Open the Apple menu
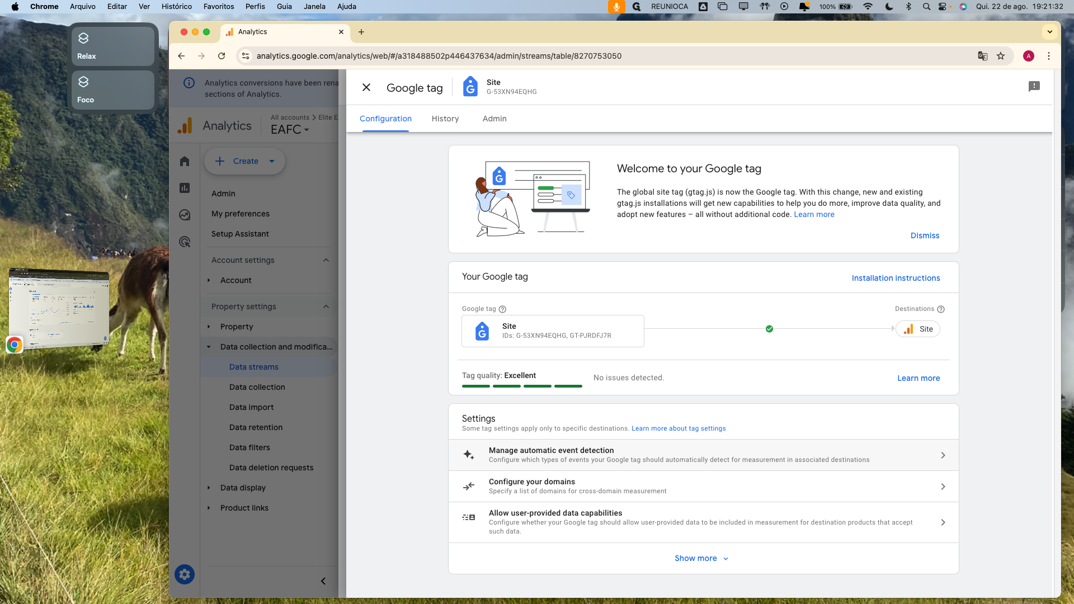Image resolution: width=1074 pixels, height=604 pixels. pos(15,7)
